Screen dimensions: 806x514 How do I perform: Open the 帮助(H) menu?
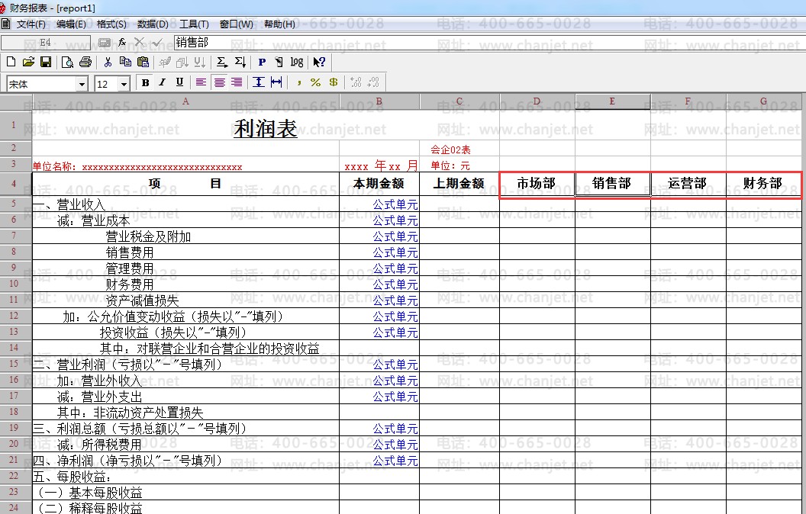tap(279, 24)
